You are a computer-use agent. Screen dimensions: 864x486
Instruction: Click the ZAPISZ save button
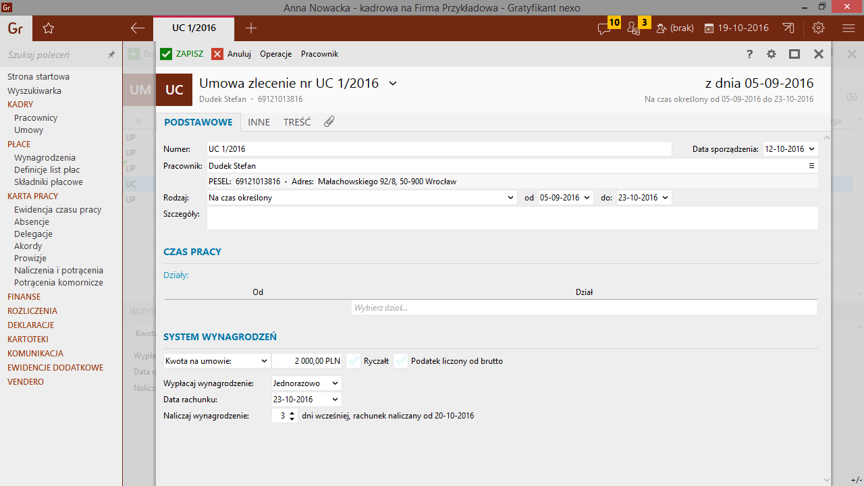click(x=182, y=54)
